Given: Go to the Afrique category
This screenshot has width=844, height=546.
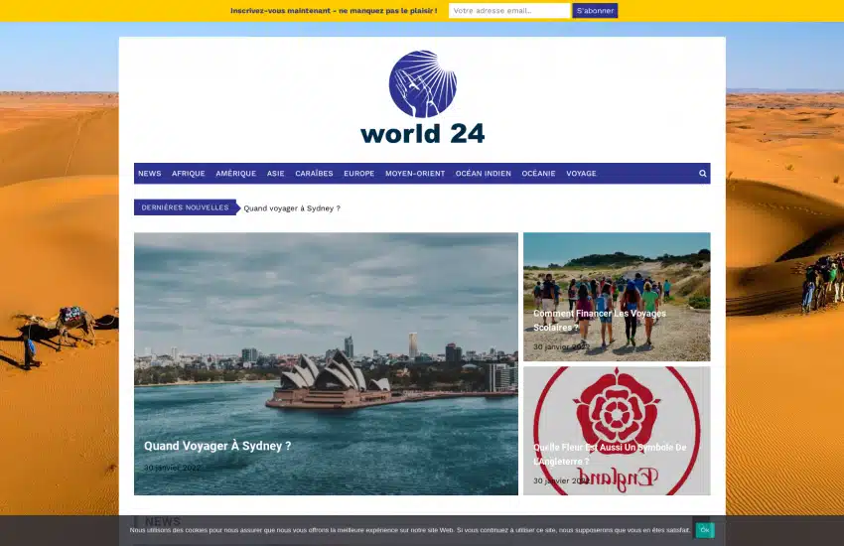Looking at the screenshot, I should coord(188,174).
